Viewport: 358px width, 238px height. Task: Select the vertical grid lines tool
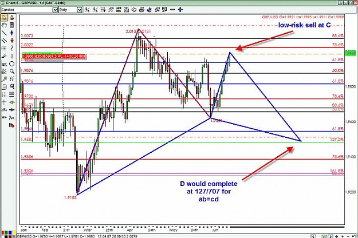[5, 94]
